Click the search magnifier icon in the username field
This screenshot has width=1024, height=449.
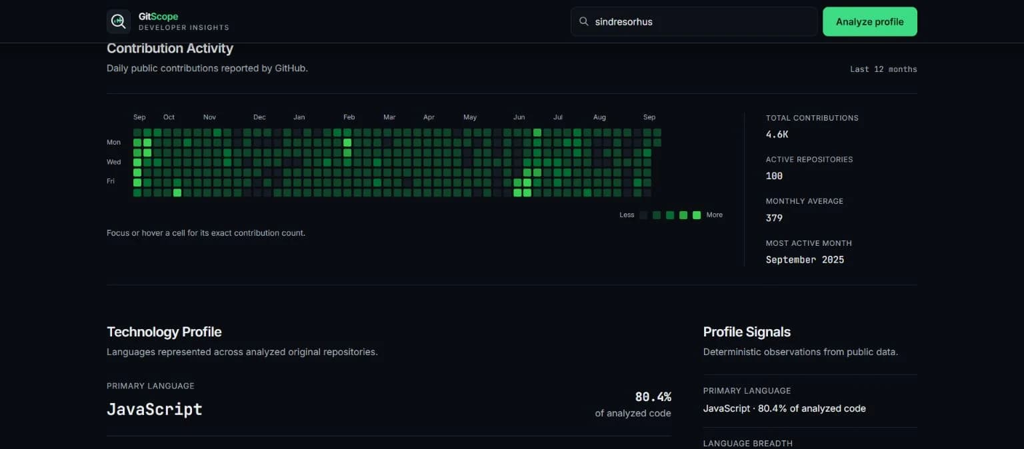(583, 21)
